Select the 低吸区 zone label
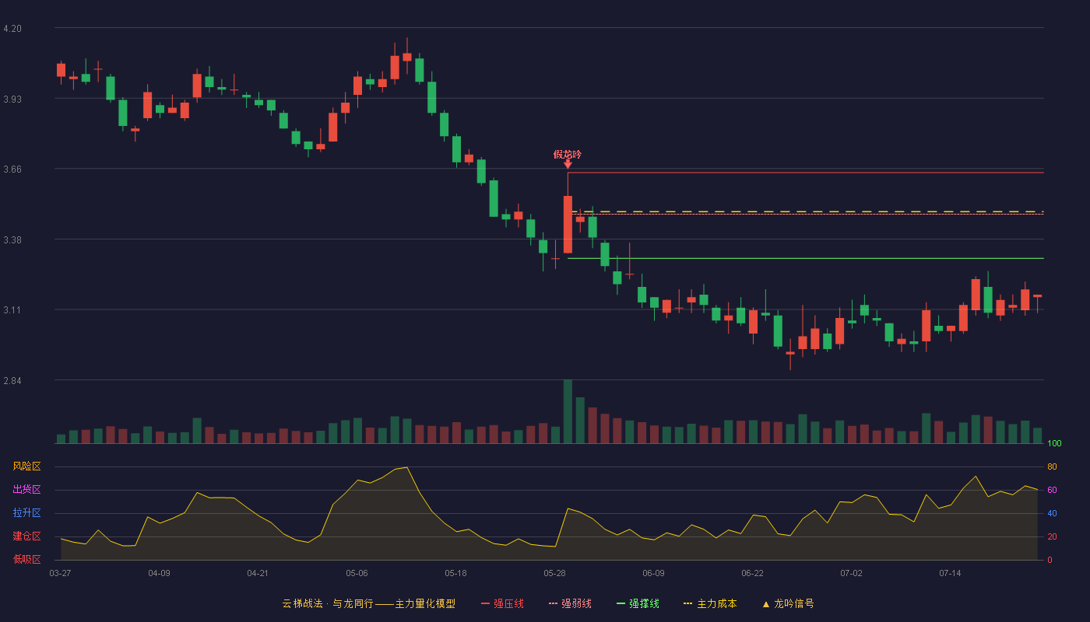Screen dimensions: 1090x622 pyautogui.click(x=26, y=559)
